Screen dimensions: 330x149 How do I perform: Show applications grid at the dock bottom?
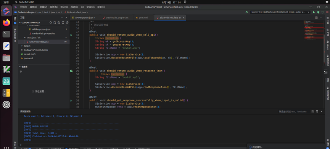[6, 147]
